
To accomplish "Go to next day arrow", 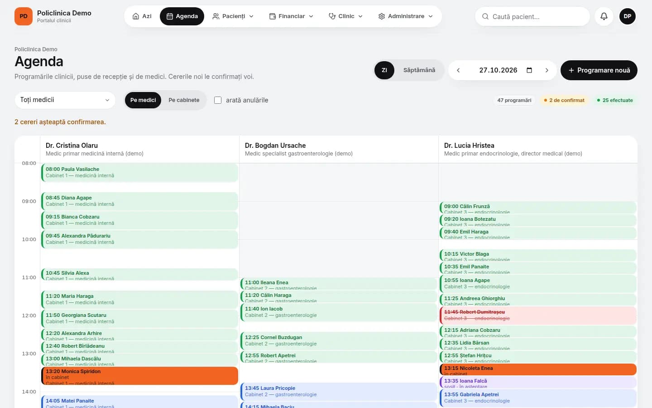I will [x=547, y=70].
